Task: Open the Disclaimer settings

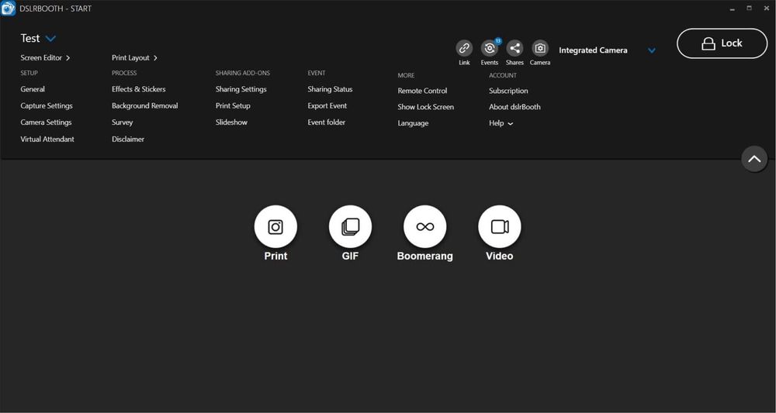Action: pyautogui.click(x=128, y=139)
